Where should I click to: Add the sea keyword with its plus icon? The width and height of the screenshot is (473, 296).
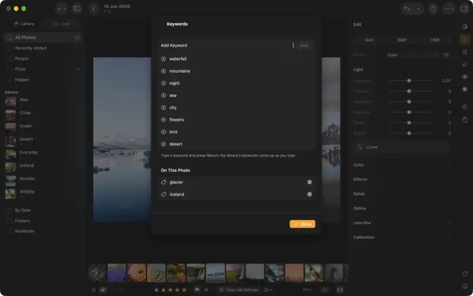[x=164, y=95]
